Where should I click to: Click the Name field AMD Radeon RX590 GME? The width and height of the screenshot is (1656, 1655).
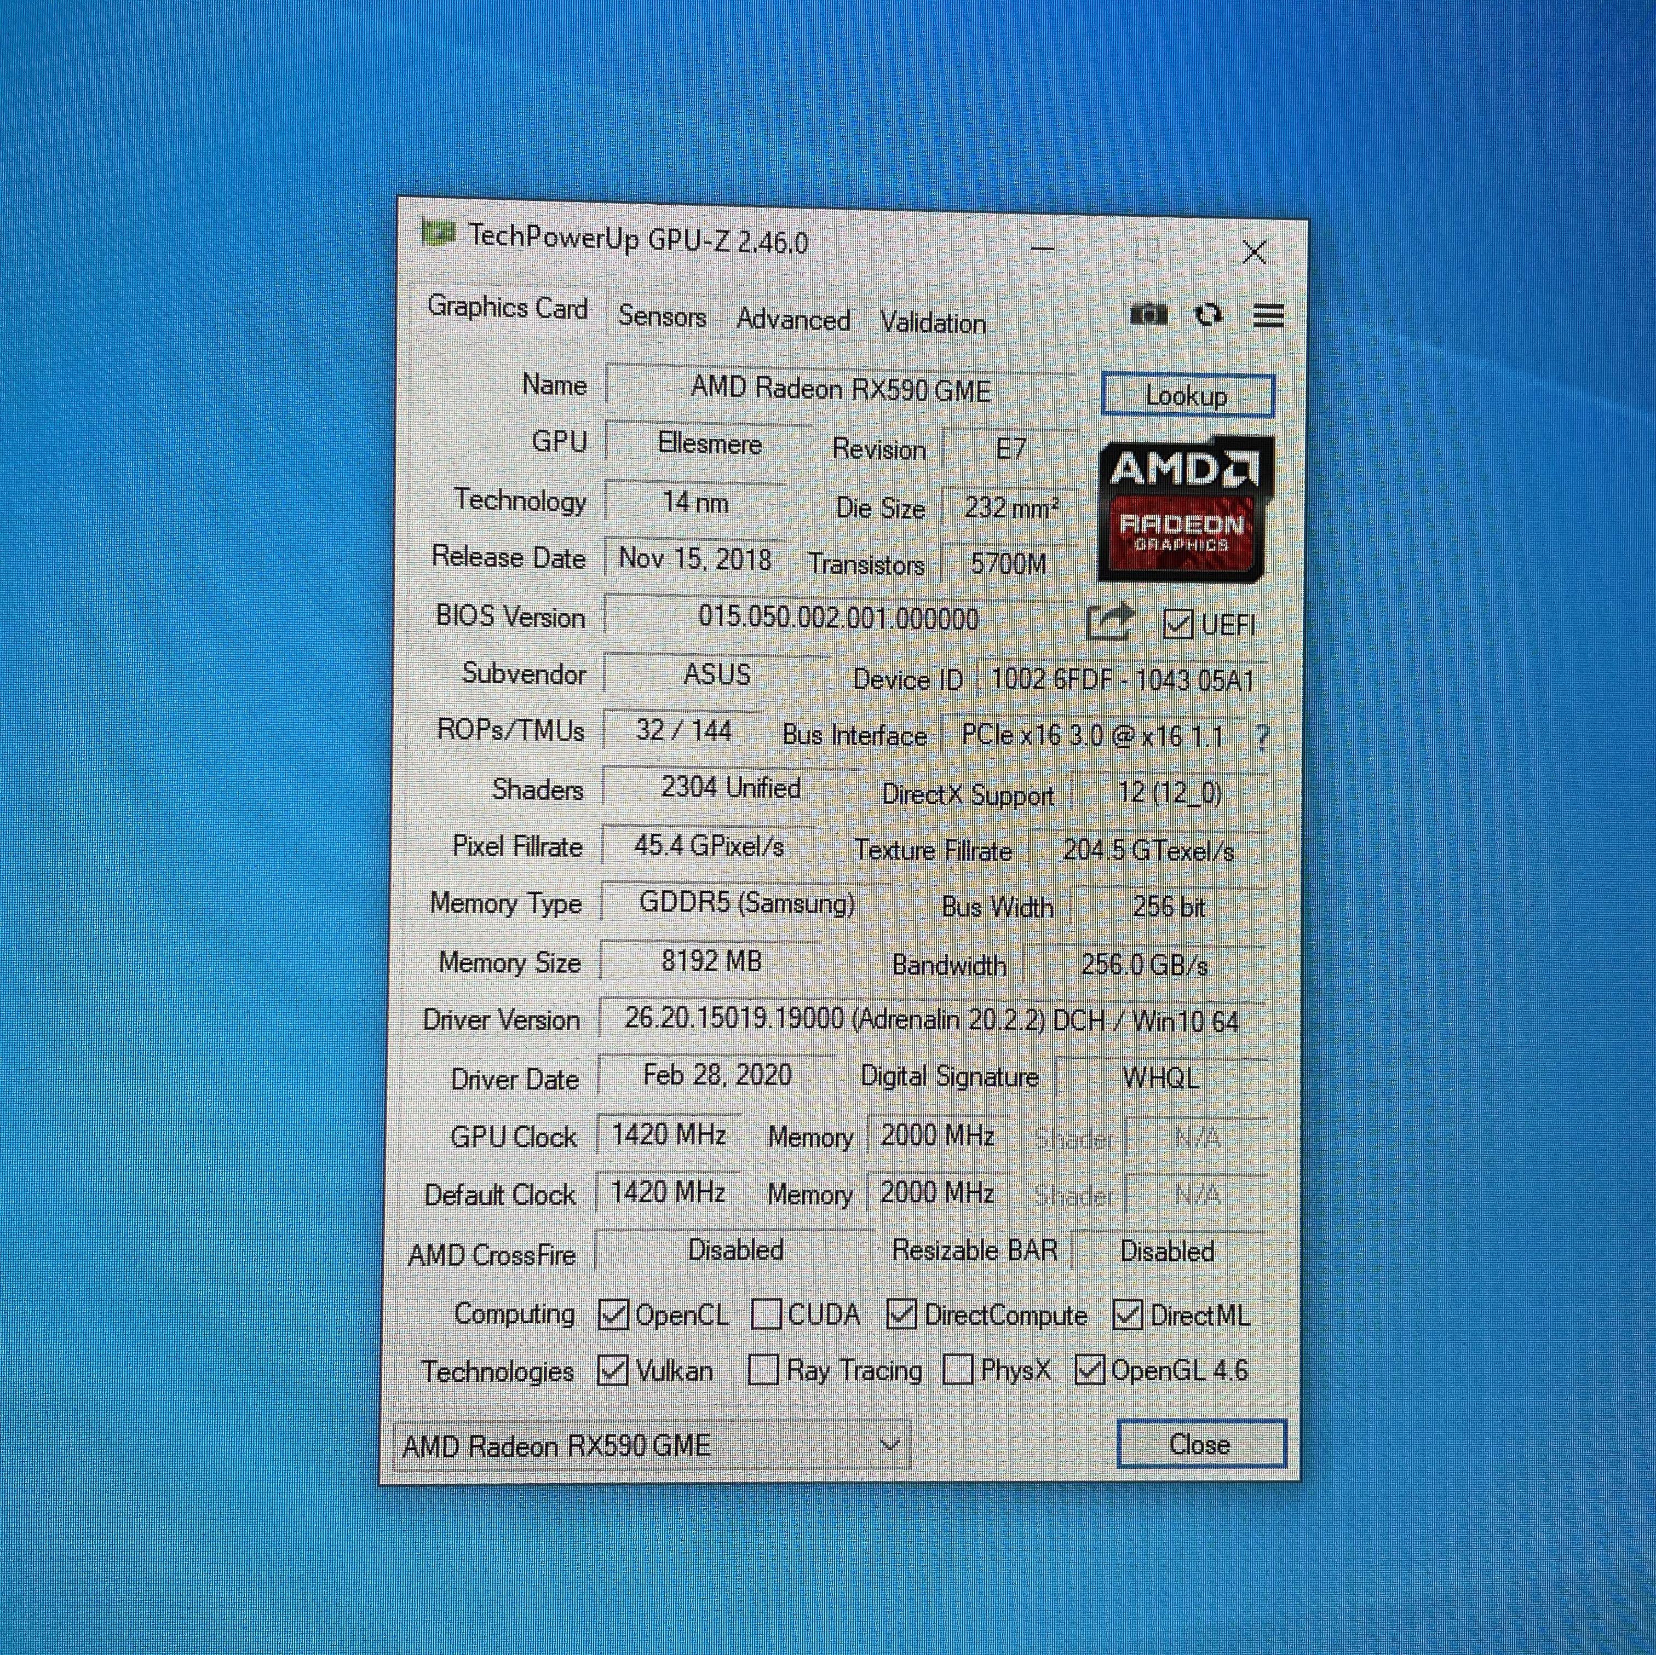pyautogui.click(x=840, y=389)
